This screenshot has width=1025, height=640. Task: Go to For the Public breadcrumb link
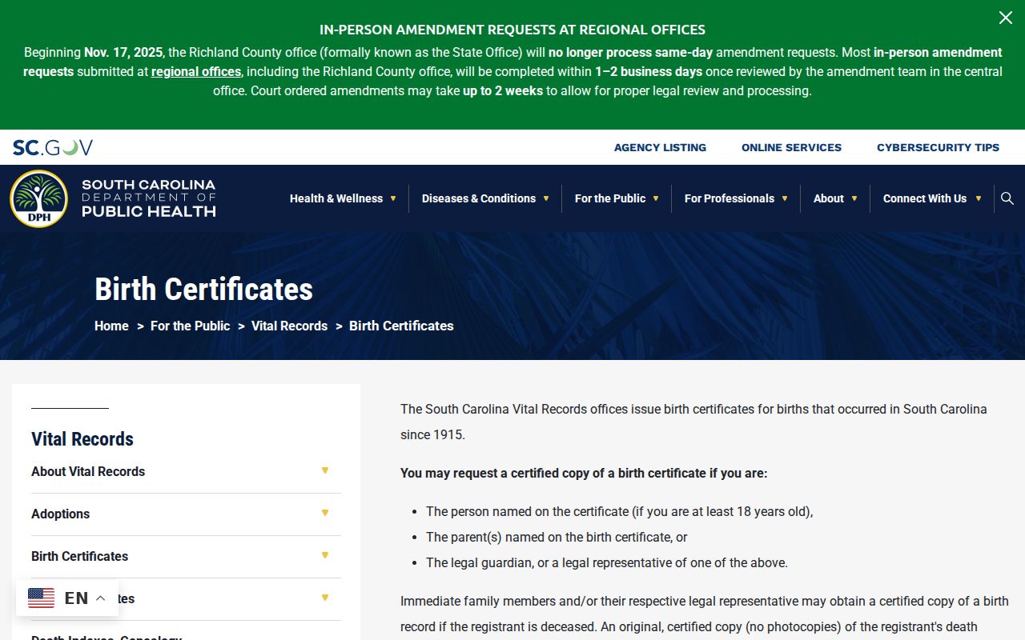[190, 326]
